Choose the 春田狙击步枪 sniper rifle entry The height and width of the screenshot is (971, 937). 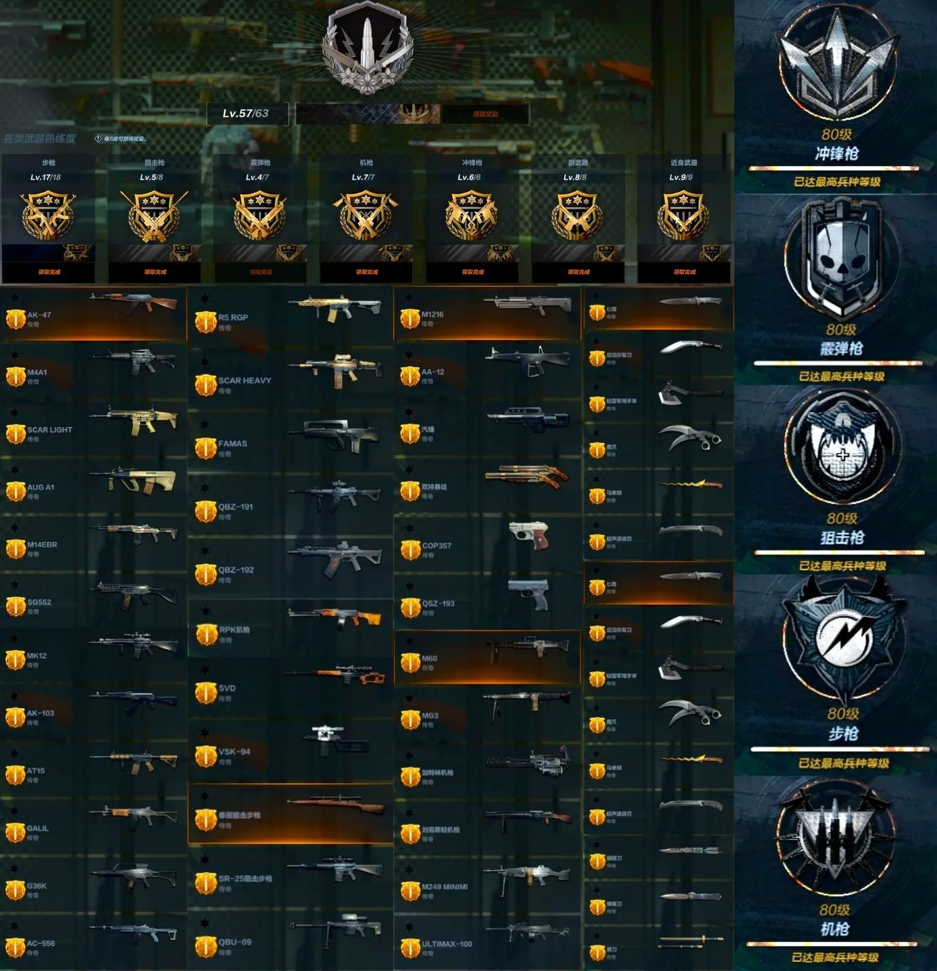coord(291,814)
